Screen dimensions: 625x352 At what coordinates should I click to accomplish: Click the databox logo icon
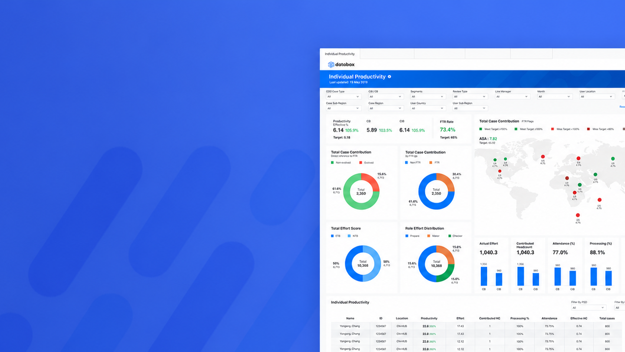click(331, 65)
